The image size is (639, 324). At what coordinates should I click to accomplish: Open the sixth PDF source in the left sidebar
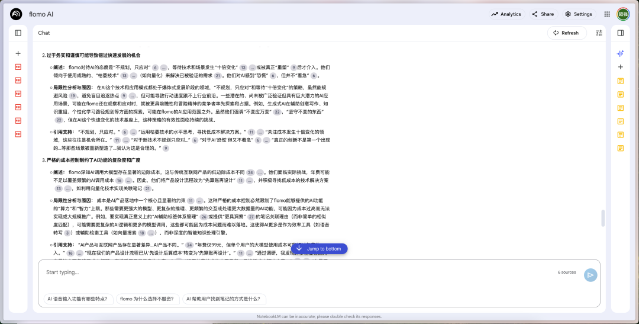point(18,134)
